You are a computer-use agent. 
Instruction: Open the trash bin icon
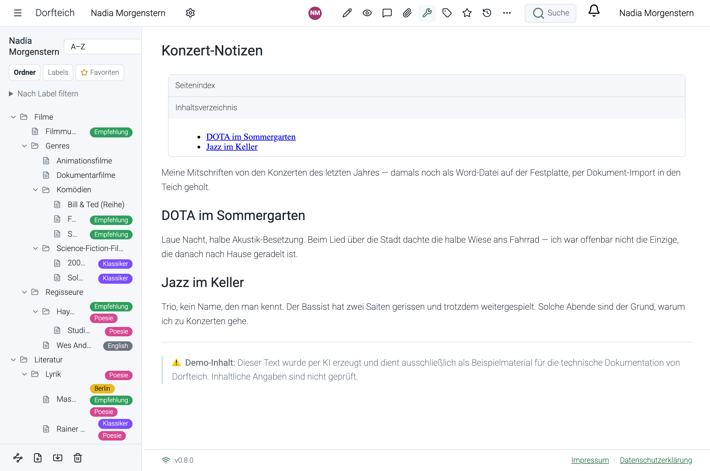click(x=78, y=458)
